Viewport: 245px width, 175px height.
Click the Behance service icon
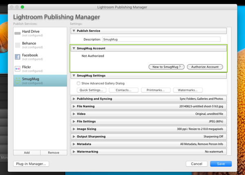(18, 45)
